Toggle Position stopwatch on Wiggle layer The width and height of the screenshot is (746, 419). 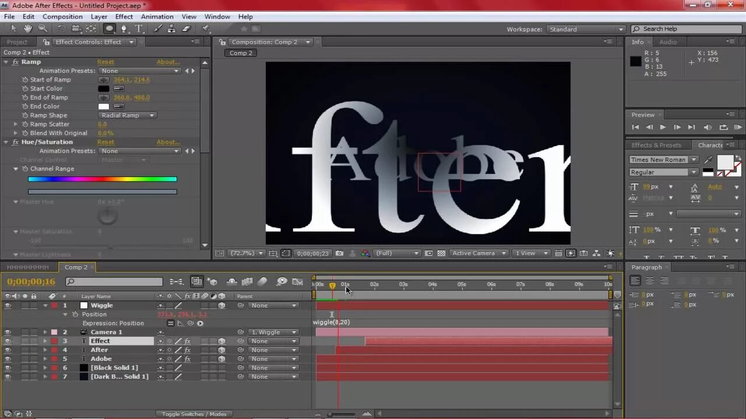(75, 314)
